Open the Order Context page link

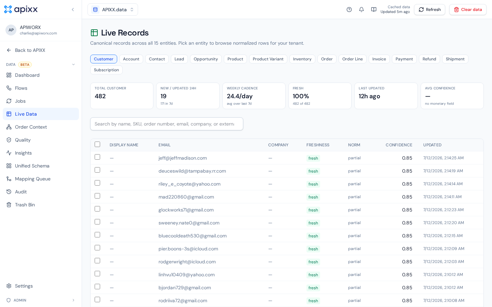point(41,127)
